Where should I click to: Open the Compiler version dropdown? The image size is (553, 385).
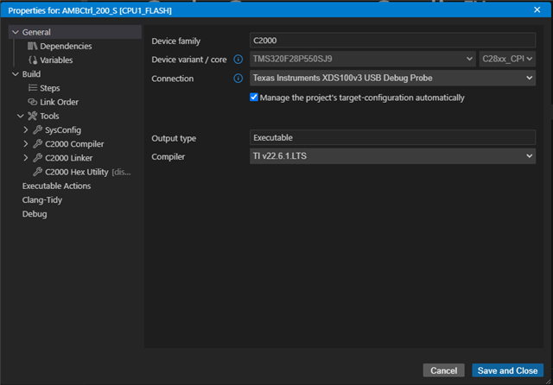(x=392, y=156)
